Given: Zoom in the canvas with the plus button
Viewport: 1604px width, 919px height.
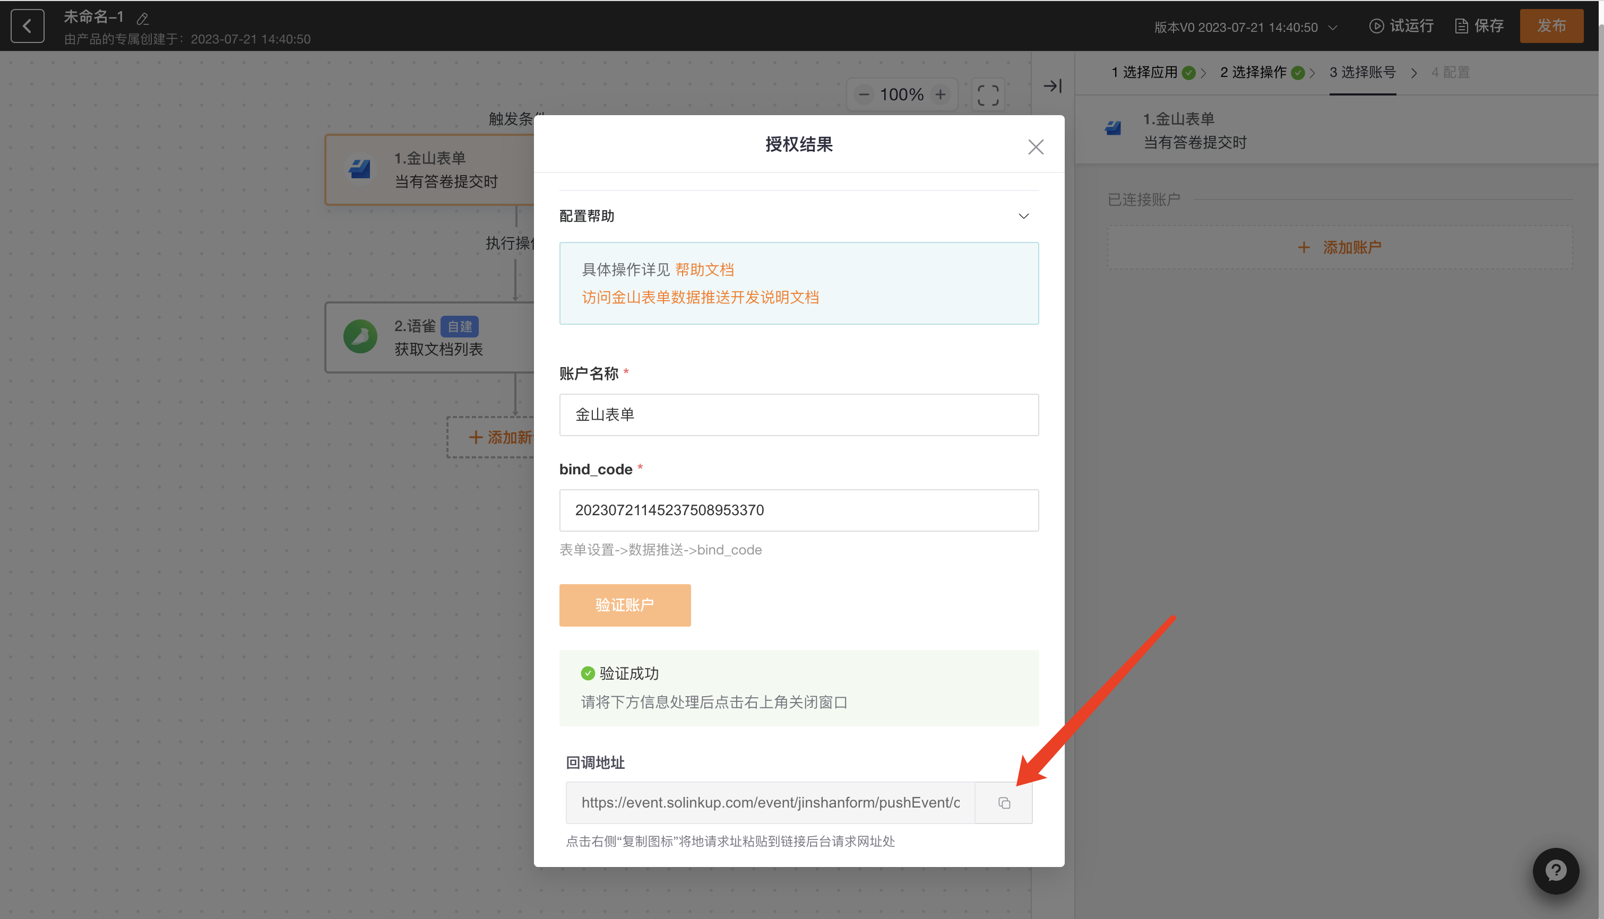Looking at the screenshot, I should pyautogui.click(x=941, y=94).
